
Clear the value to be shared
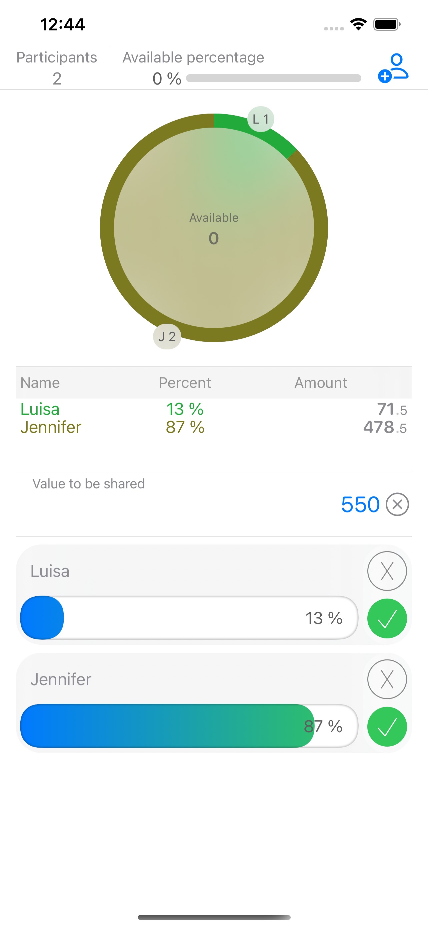coord(397,504)
